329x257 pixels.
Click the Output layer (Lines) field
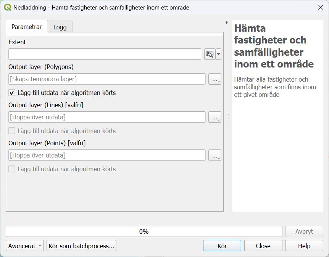pos(107,117)
